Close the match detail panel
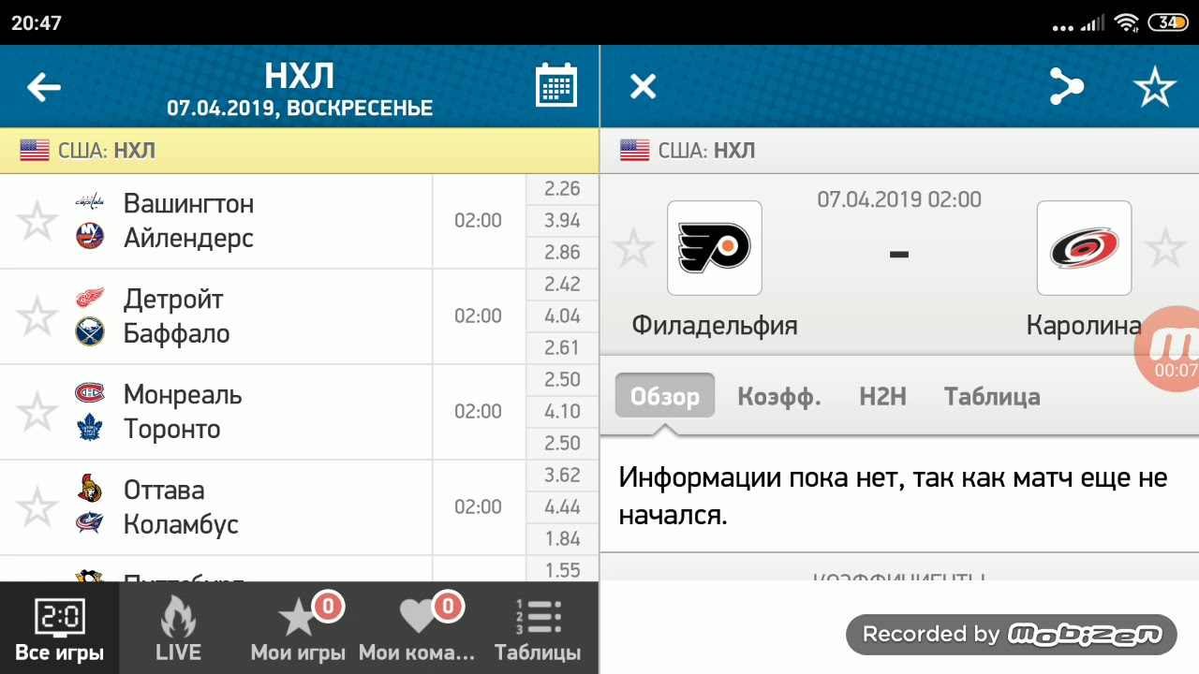The width and height of the screenshot is (1199, 674). 643,87
